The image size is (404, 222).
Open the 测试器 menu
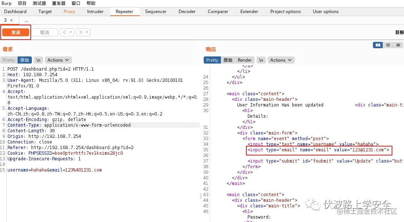point(39,3)
